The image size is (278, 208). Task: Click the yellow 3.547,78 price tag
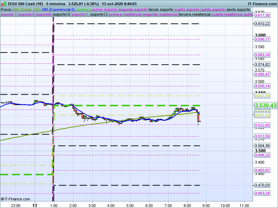(x=262, y=95)
